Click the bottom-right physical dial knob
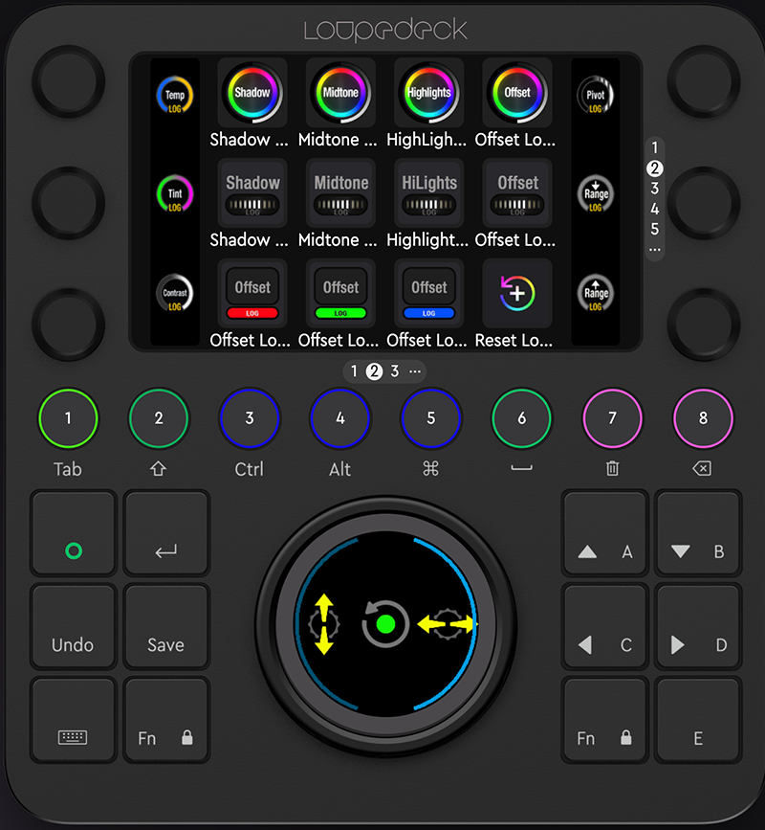 click(704, 325)
